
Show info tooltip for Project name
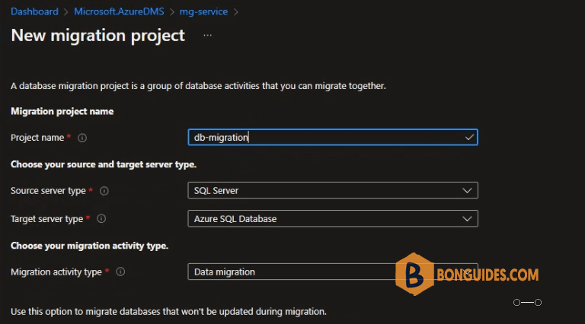[82, 138]
